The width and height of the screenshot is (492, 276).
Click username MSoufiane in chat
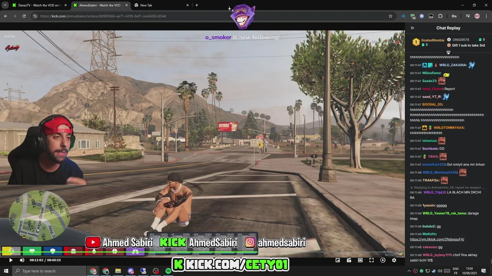(431, 73)
